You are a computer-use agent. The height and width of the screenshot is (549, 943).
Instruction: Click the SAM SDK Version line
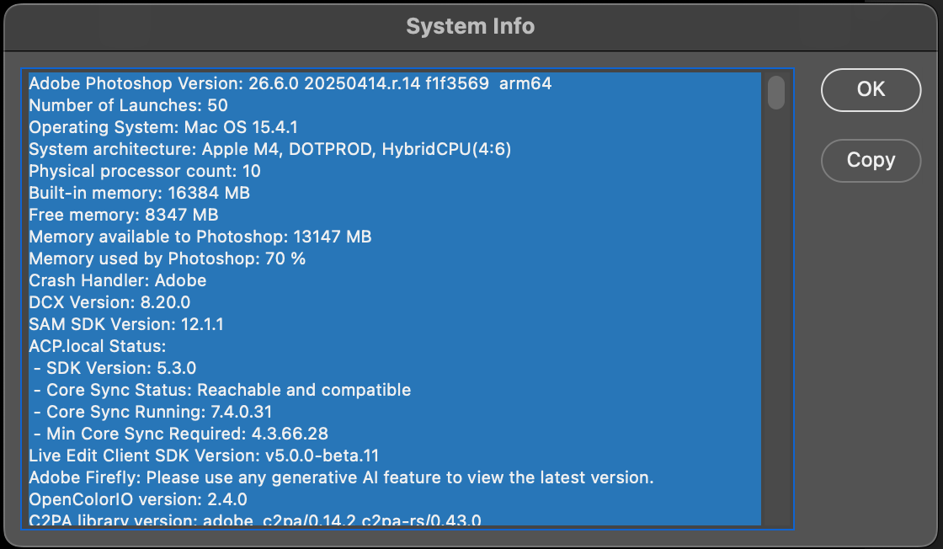tap(125, 324)
